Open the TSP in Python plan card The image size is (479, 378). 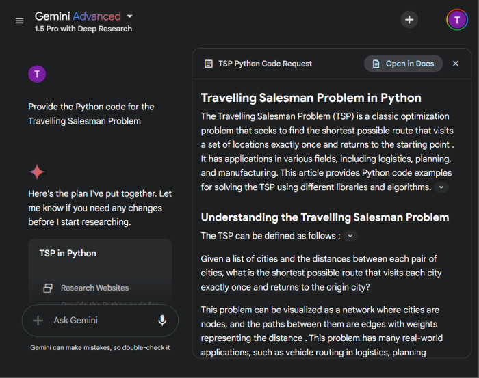[68, 253]
